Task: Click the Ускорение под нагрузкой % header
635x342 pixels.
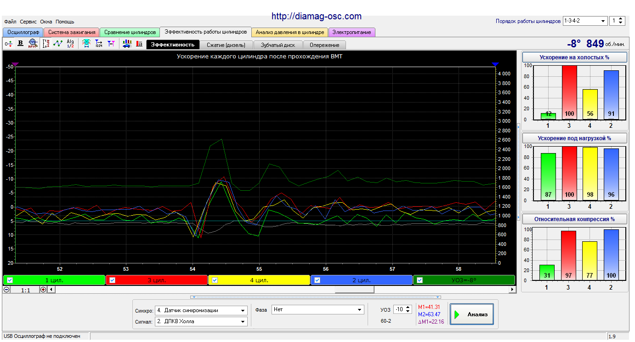Action: point(575,138)
